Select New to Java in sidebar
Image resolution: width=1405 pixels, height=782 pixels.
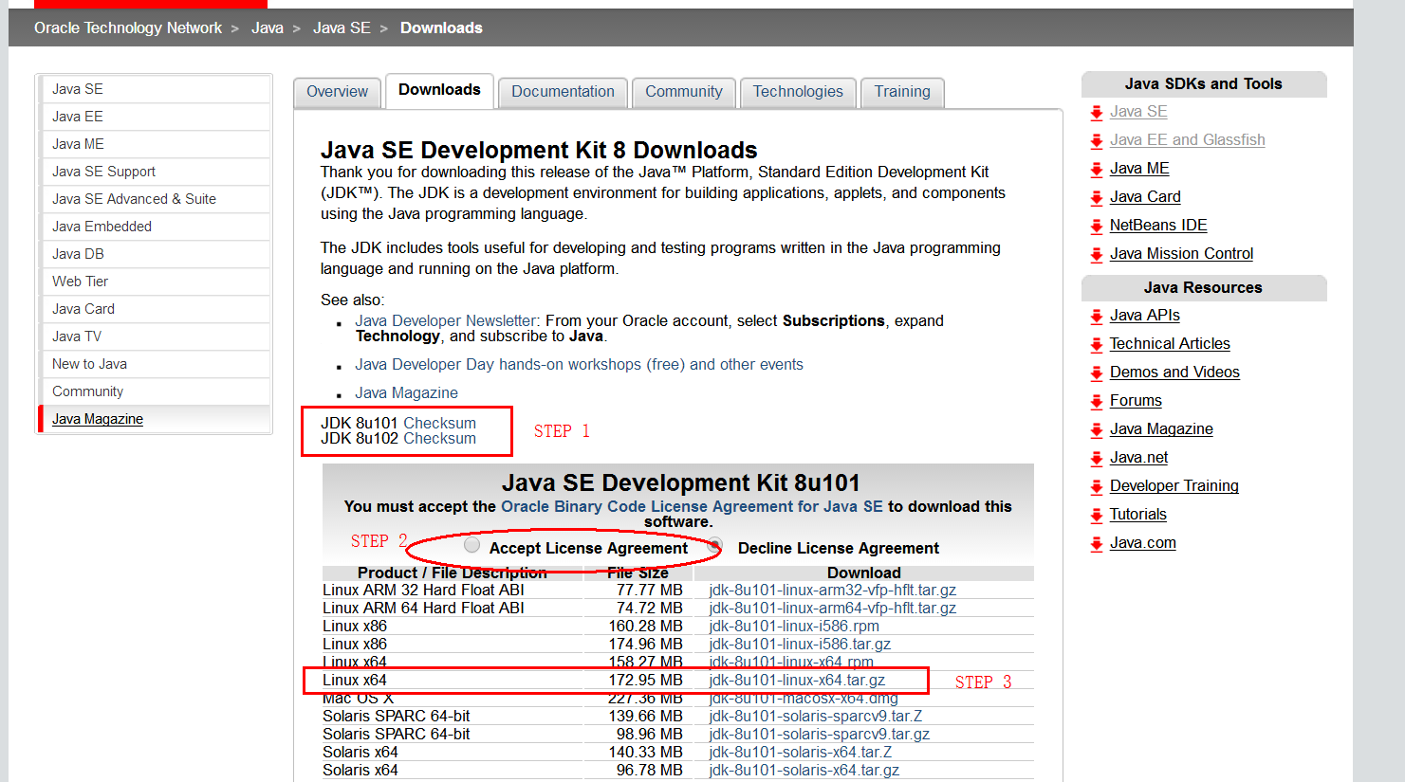(156, 364)
